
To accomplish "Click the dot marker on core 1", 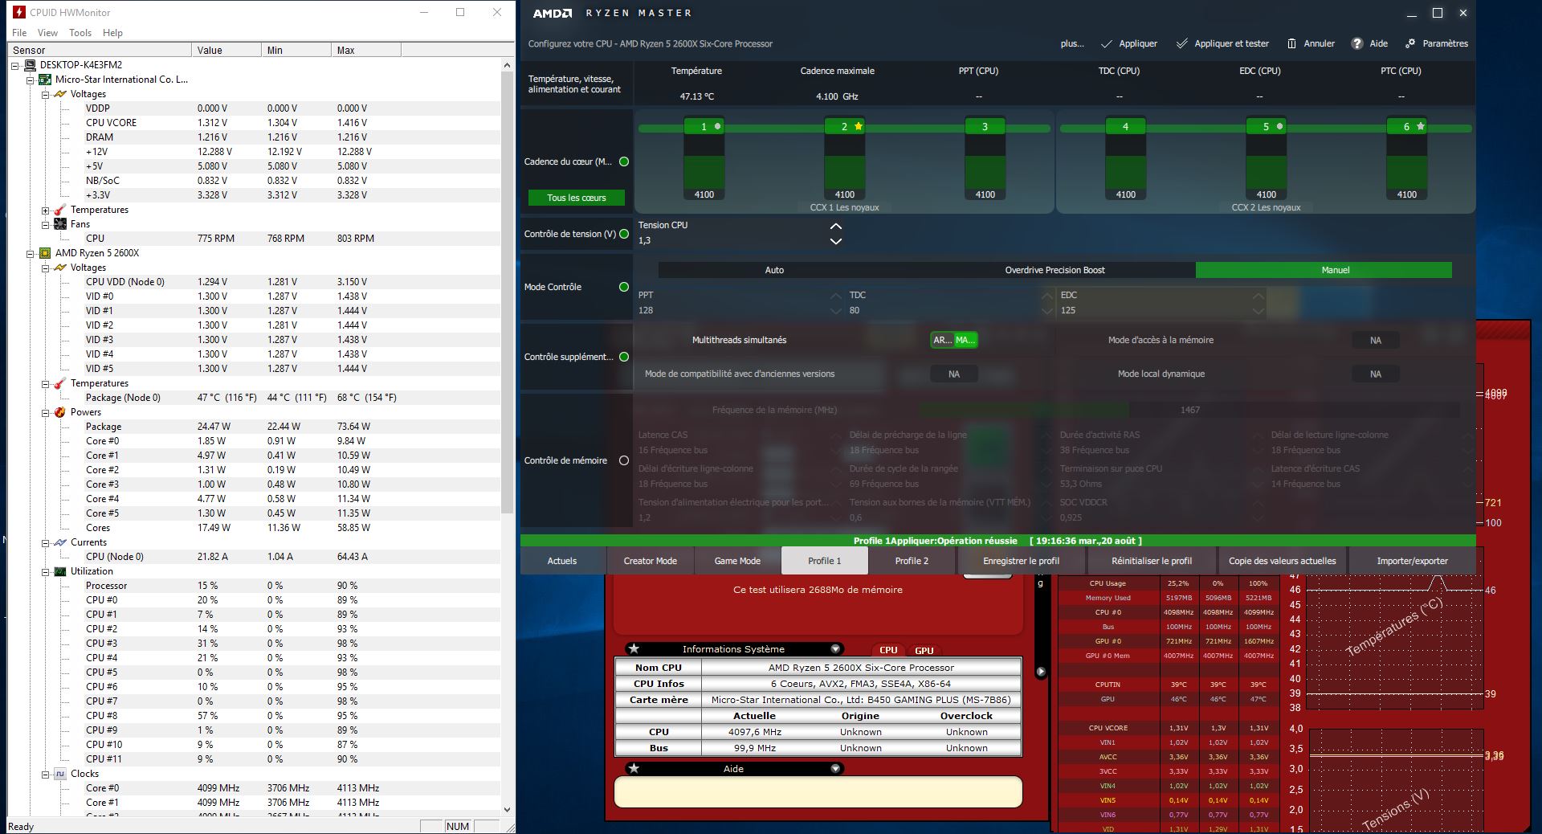I will (x=718, y=126).
